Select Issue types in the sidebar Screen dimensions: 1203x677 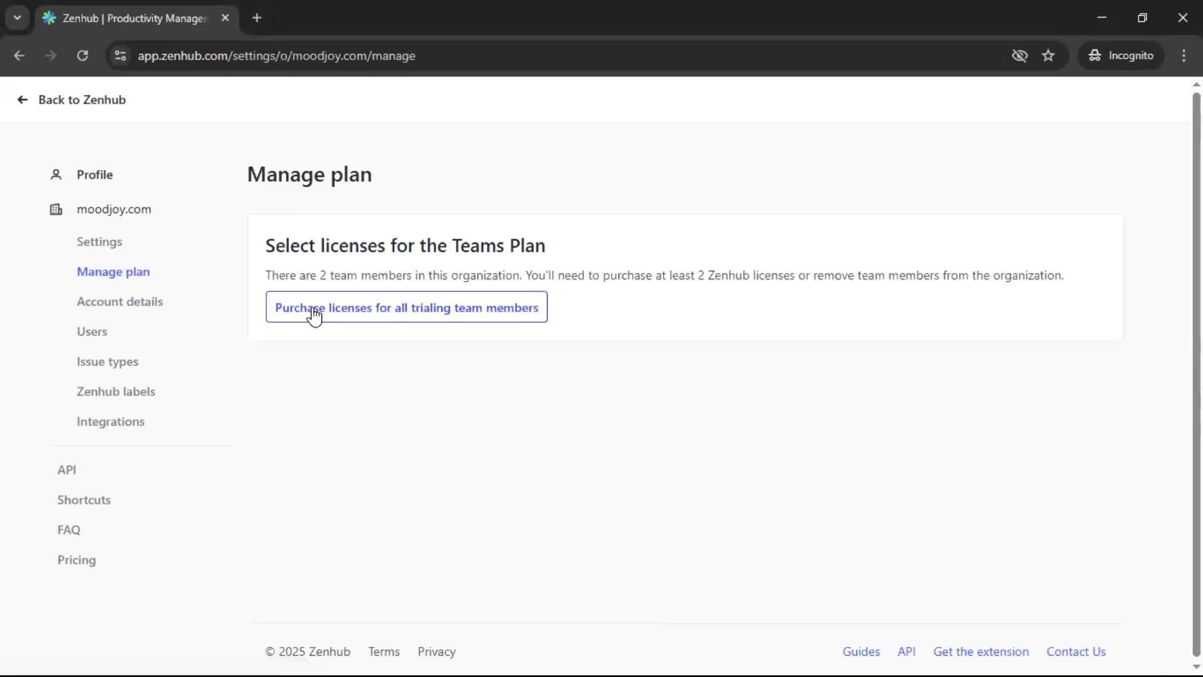[x=108, y=362]
